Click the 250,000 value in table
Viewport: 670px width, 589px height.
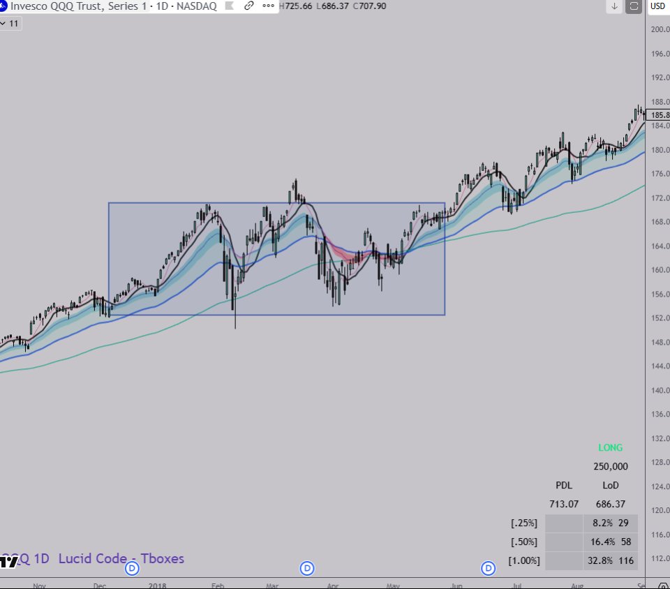point(610,466)
